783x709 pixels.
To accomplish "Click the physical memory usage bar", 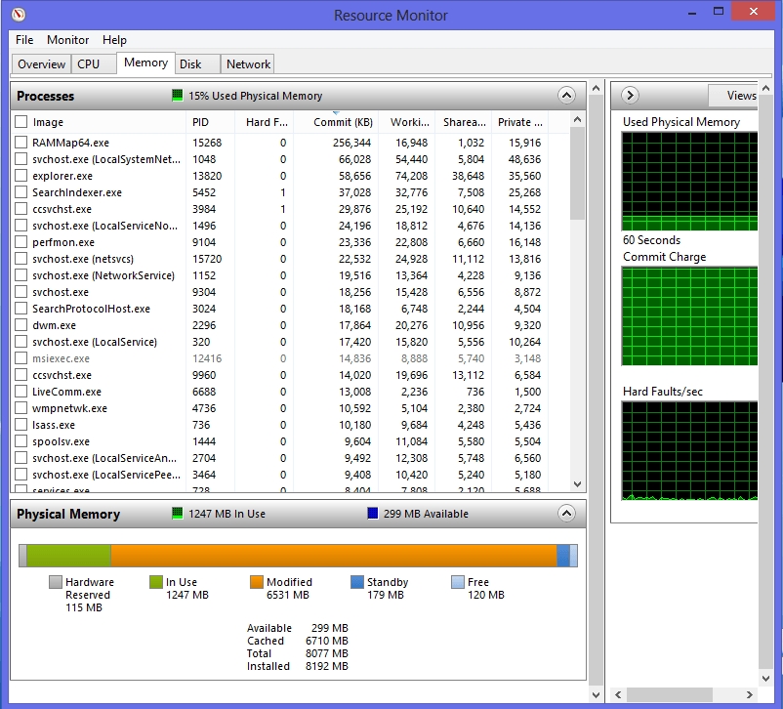I will tap(298, 556).
